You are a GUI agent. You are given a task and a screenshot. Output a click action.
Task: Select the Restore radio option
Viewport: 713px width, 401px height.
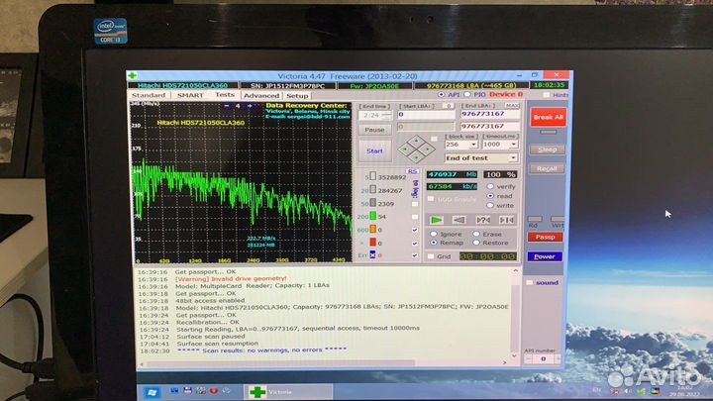click(x=476, y=243)
